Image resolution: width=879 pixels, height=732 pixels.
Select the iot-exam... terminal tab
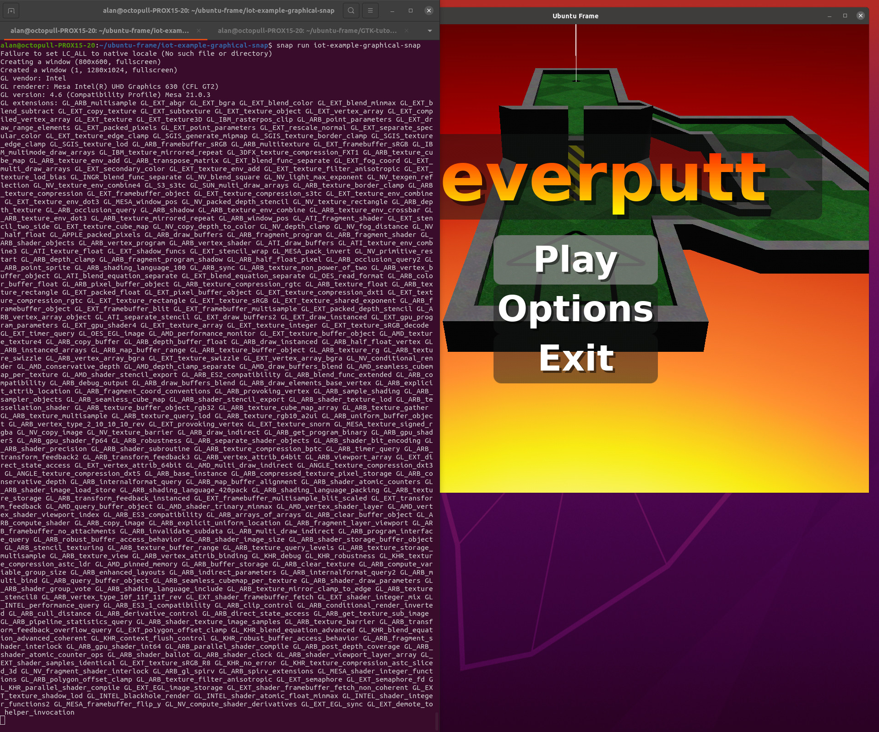point(99,31)
